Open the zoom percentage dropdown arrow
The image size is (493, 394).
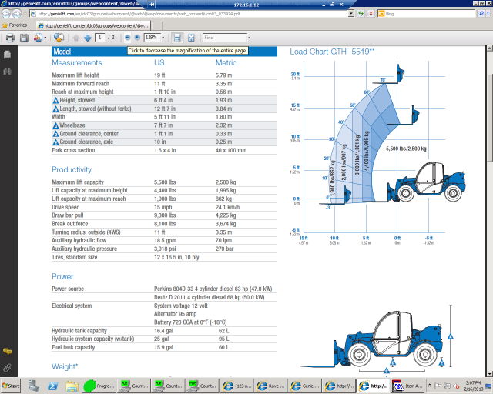[163, 38]
